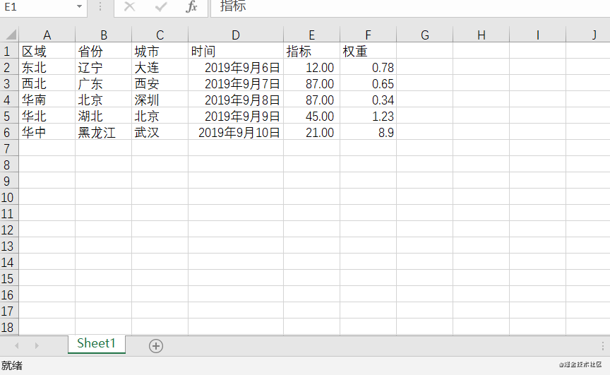Click the date cell 2019年9月10日
The height and width of the screenshot is (375, 610).
coord(236,132)
